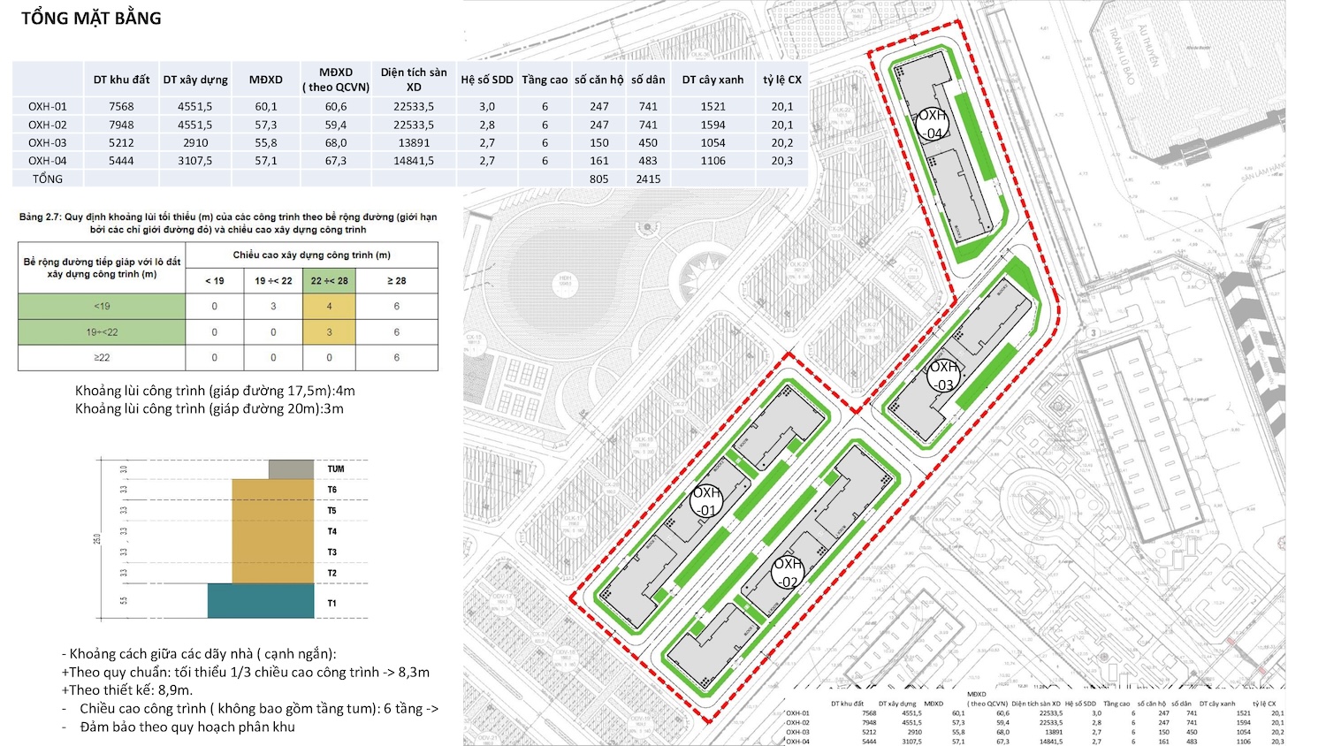1326x746 pixels.
Task: Click 'Diện tích sàn XD' header in top table
Action: 414,80
